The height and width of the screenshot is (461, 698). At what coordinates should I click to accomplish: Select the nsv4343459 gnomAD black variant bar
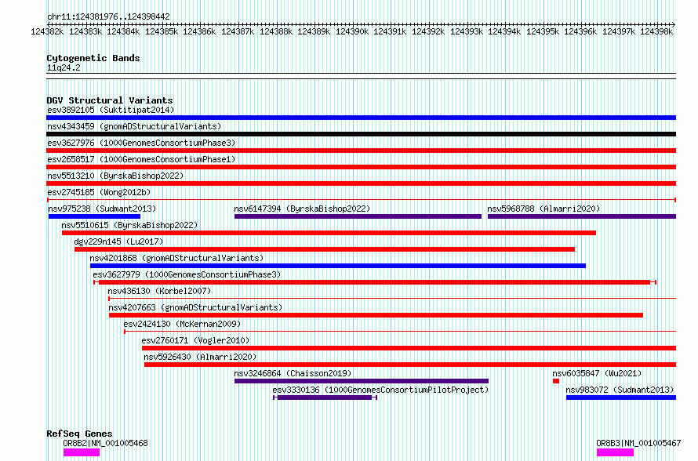pyautogui.click(x=361, y=134)
